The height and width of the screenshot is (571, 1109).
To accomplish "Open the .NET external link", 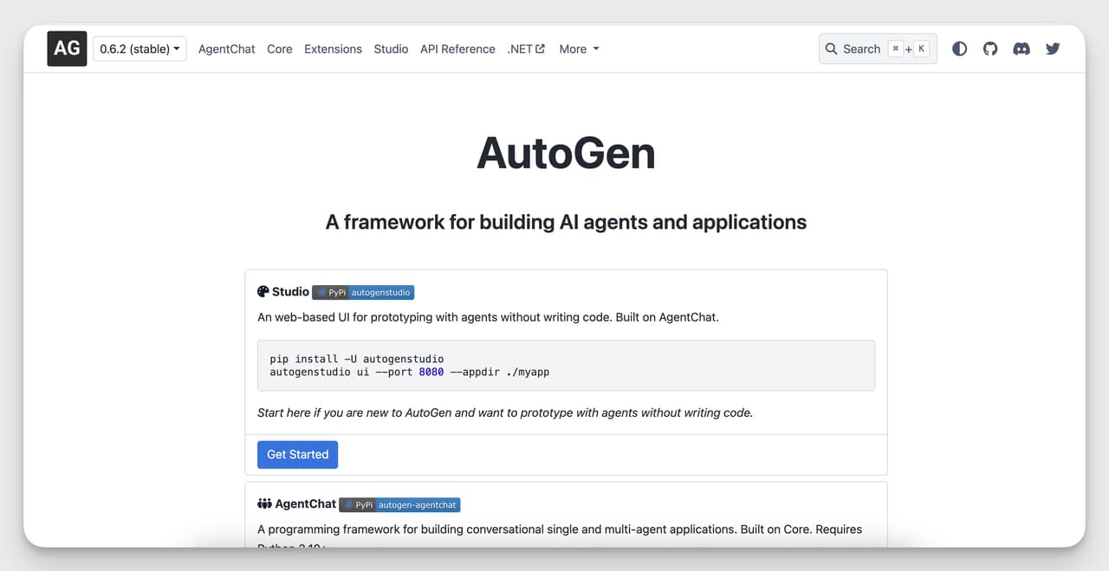I will [526, 49].
